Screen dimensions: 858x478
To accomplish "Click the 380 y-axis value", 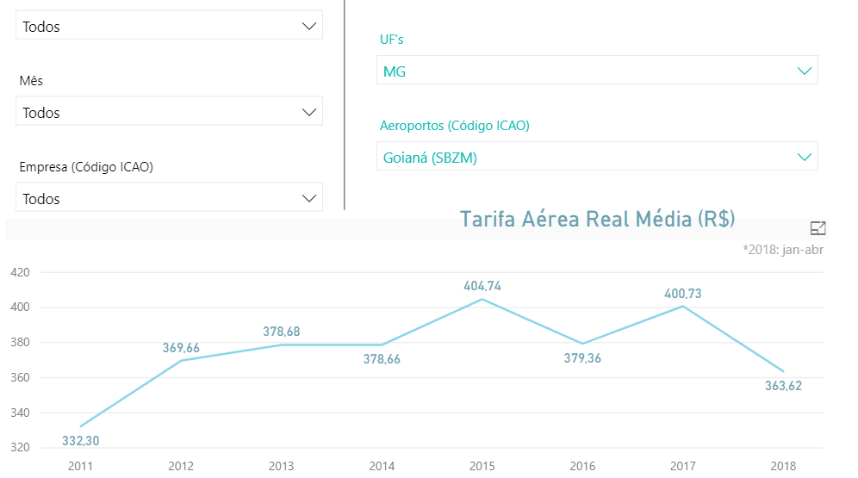I will coord(21,343).
